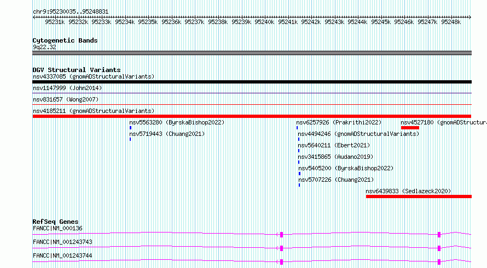
Task: Select the right magenta exon of FANCC|NM_000136
Action: [439, 235]
